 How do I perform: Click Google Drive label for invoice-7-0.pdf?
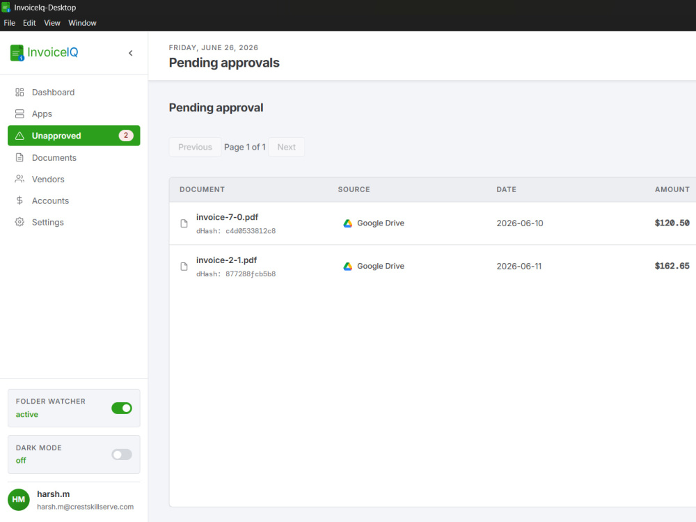381,223
